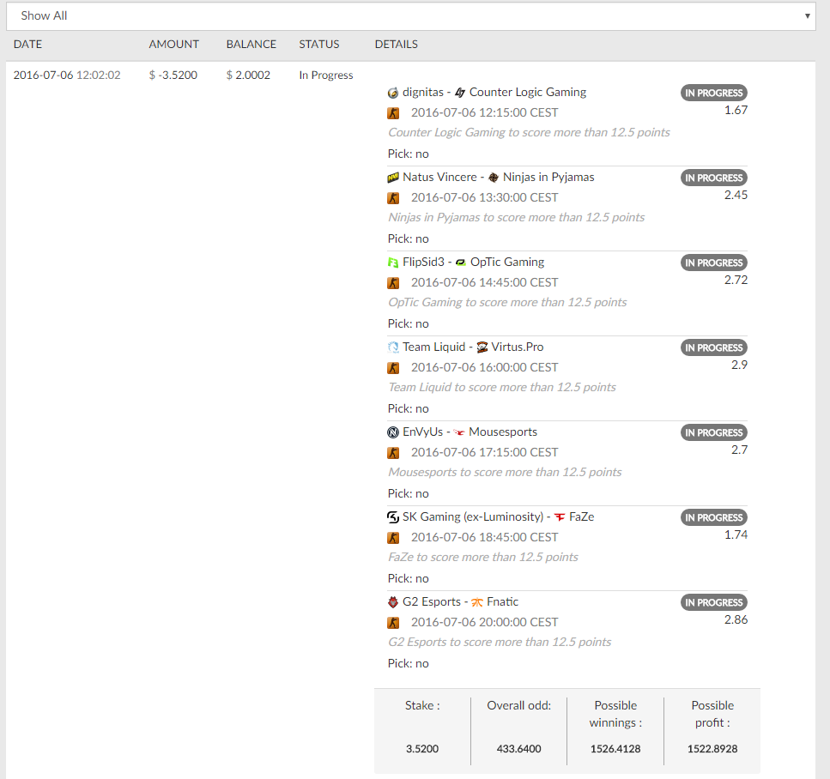830x779 pixels.
Task: Click the OpTic Gaming logo icon
Action: tap(461, 263)
